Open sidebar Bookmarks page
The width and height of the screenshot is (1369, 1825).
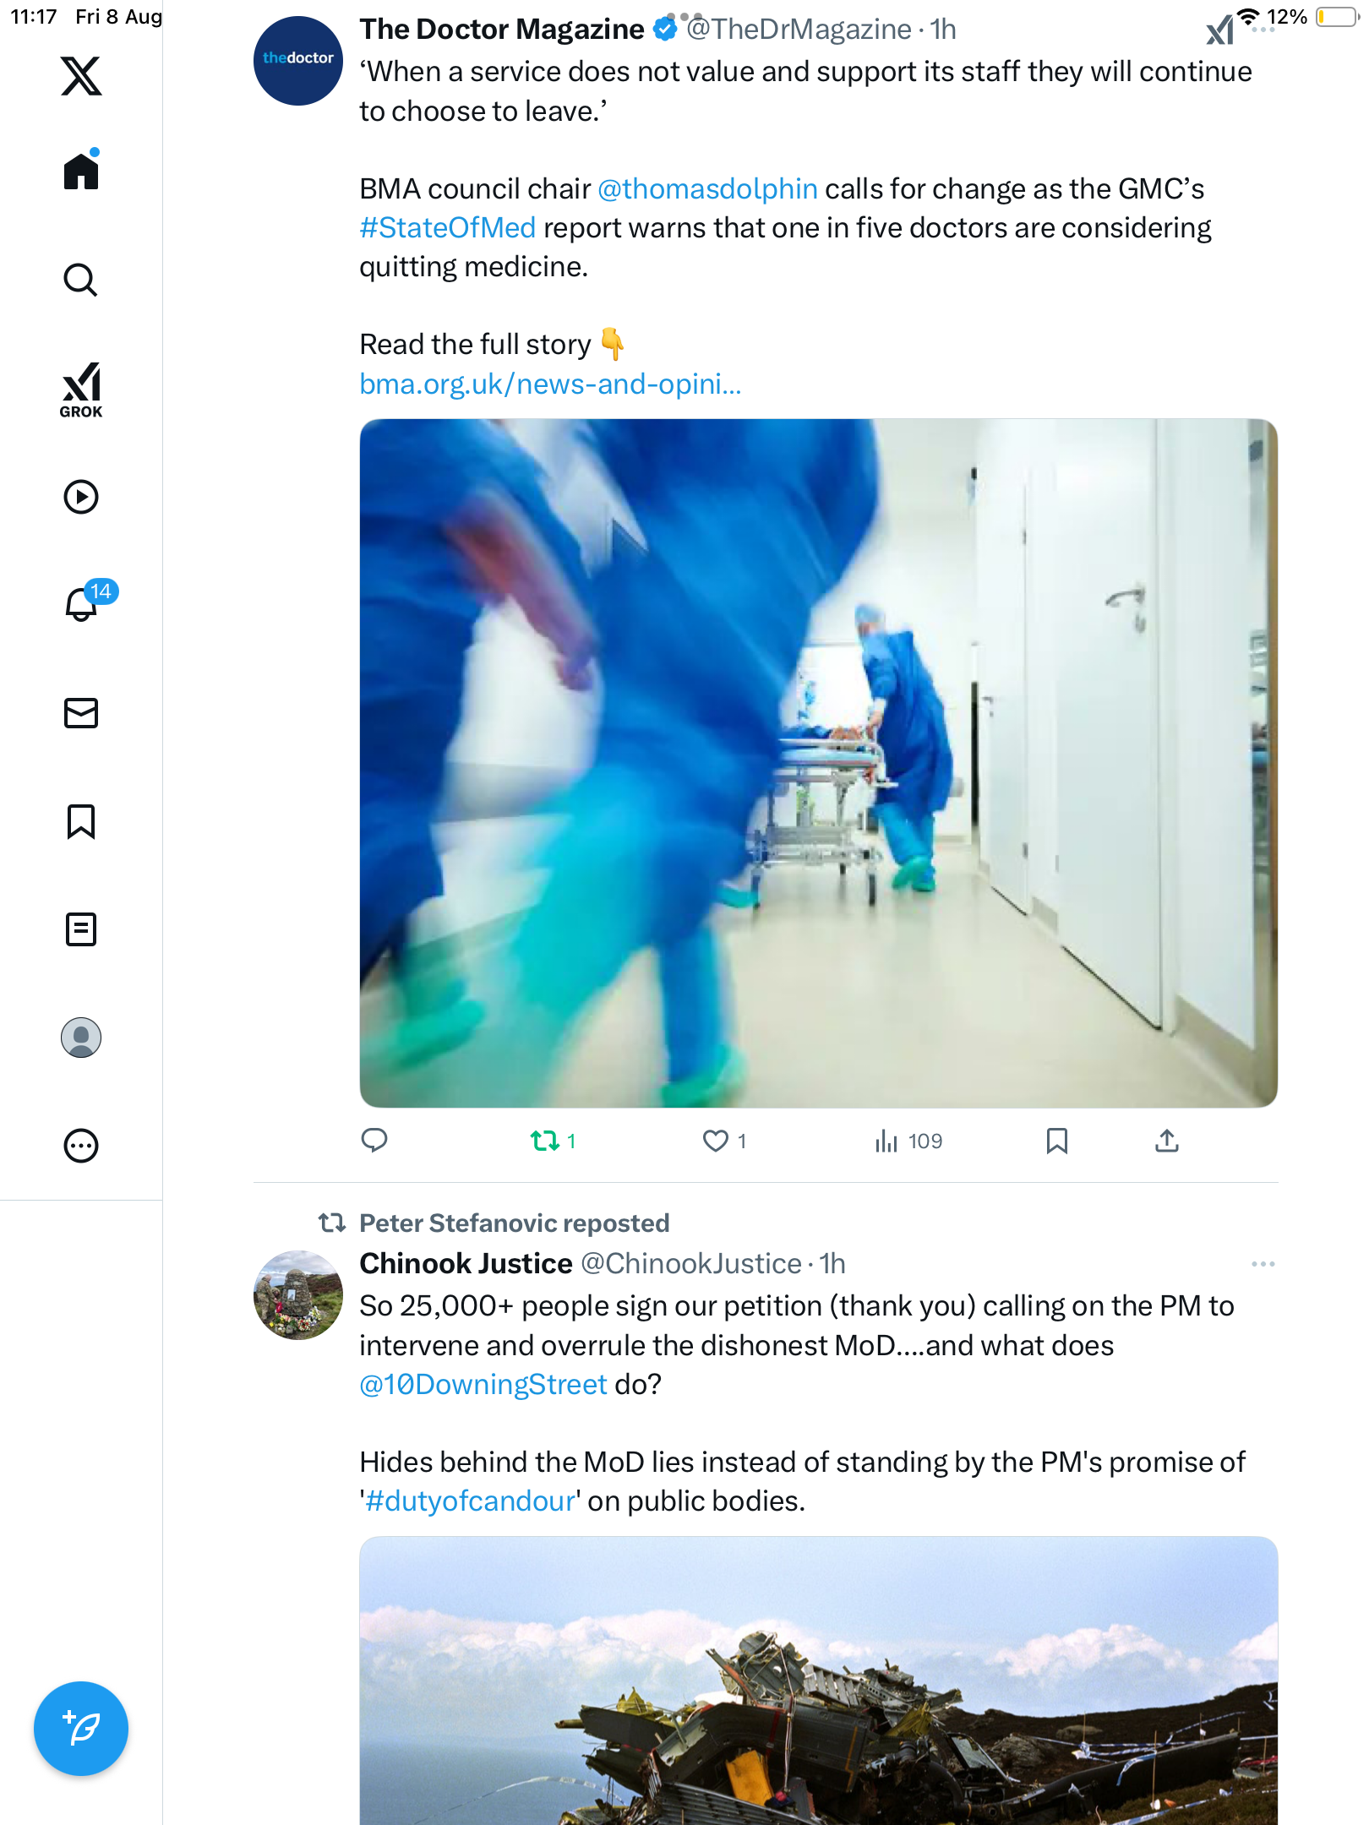pos(81,821)
